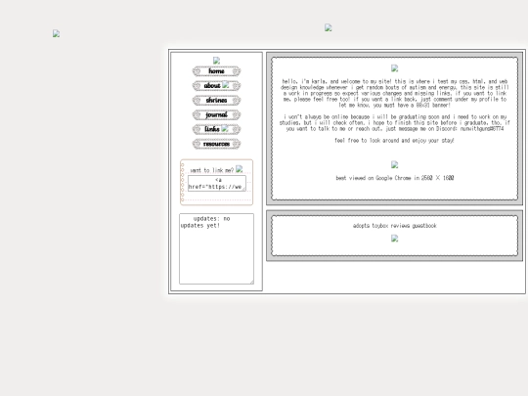528x396 pixels.
Task: Click the broken image above the whole page container
Action: (x=329, y=27)
